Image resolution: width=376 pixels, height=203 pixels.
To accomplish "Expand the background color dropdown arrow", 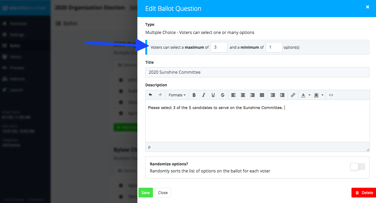I will click(x=322, y=95).
